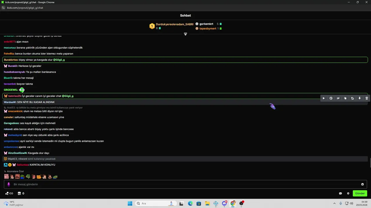The height and width of the screenshot is (208, 371).
Task: Open Microsoft Edge from taskbar
Action: tap(190, 203)
